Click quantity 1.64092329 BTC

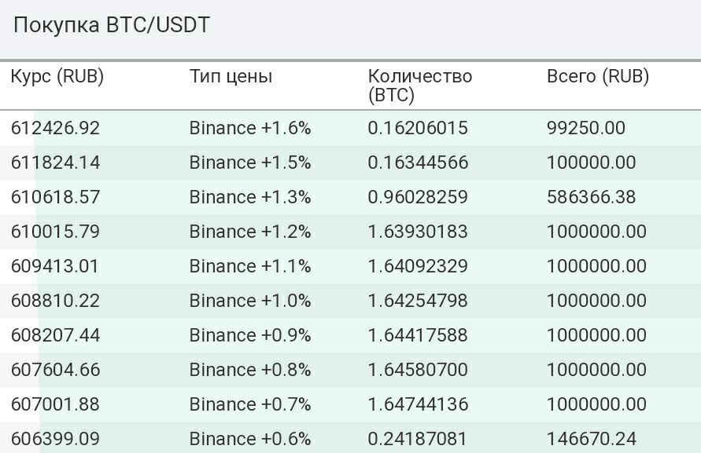(418, 266)
